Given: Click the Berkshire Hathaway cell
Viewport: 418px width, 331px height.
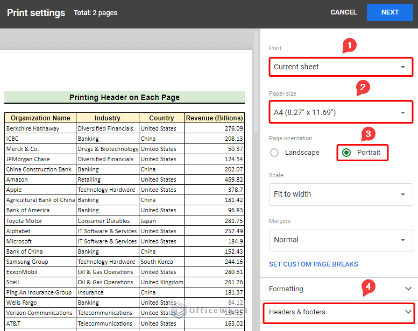Looking at the screenshot, I should (x=40, y=128).
